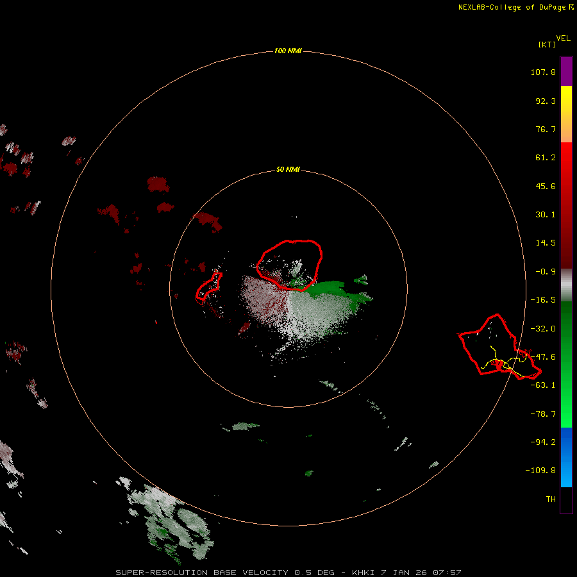The image size is (577, 577).
Task: Click the TH legend label
Action: 551,499
